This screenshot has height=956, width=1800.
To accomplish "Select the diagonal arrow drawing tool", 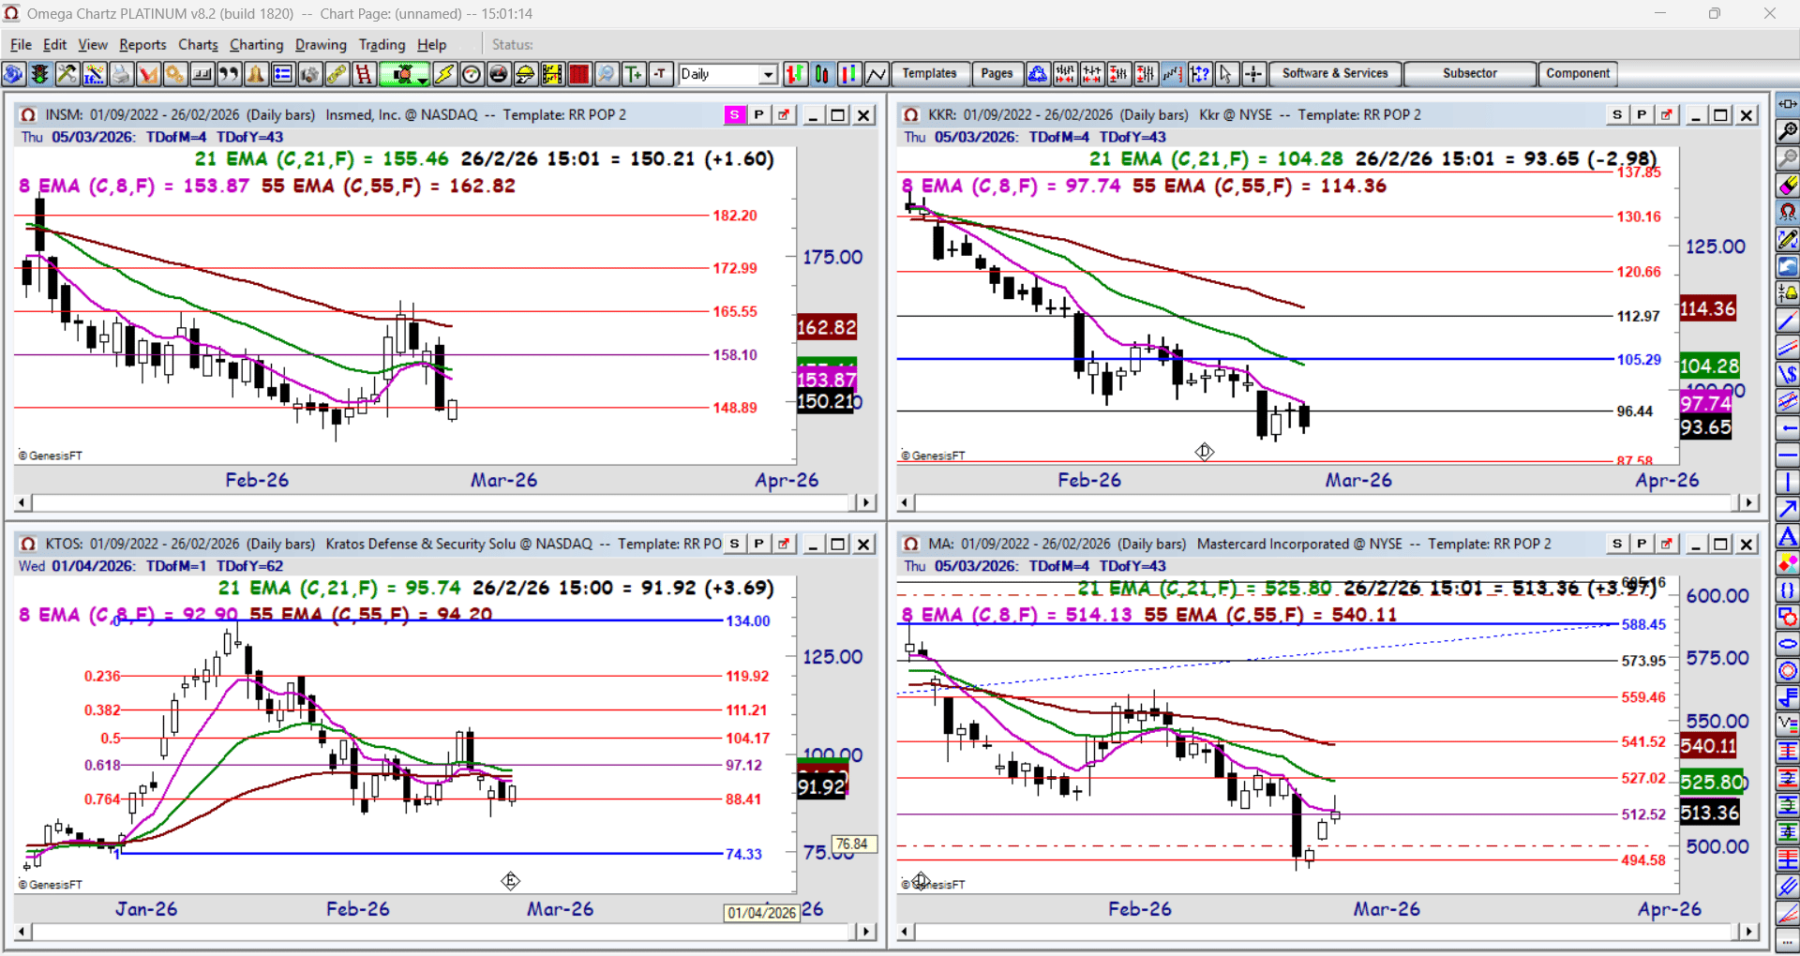I will click(x=1788, y=509).
